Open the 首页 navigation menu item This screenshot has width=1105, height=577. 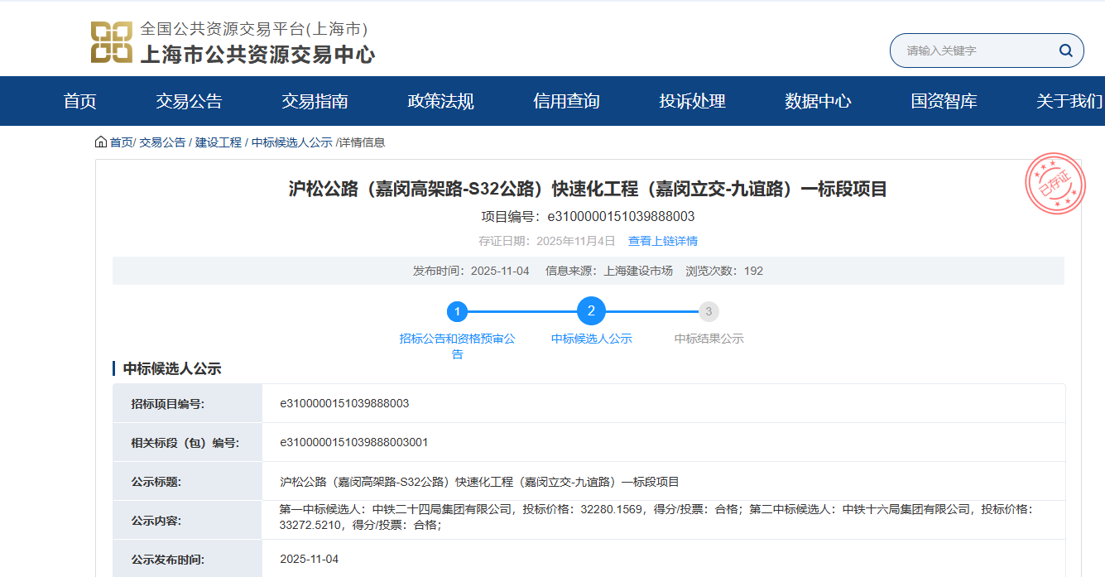click(x=80, y=102)
